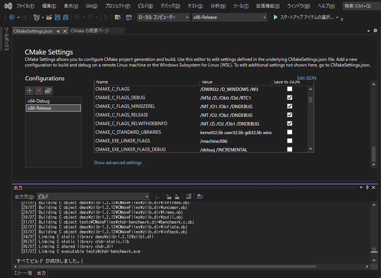Open the ビルド(B) menu
The image size is (381, 278).
[x=145, y=6]
